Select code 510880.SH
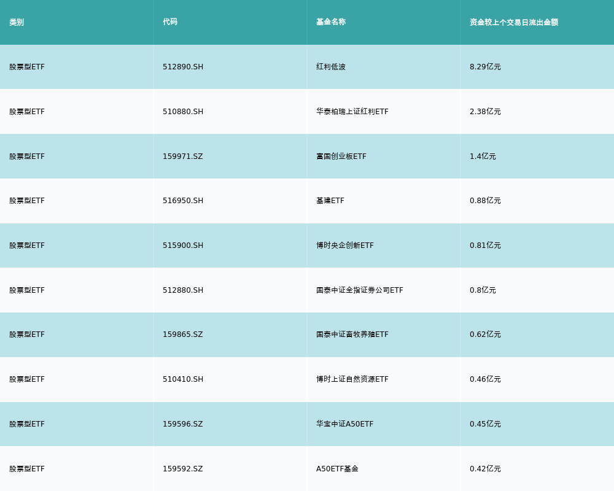The height and width of the screenshot is (491, 614). click(183, 112)
